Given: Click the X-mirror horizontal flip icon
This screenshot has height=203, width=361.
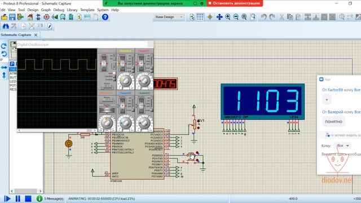Looking at the screenshot, I should (x=4, y=68).
